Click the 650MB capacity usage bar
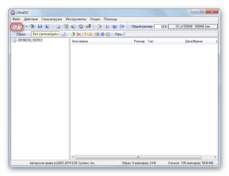The height and width of the screenshot is (176, 229). pyautogui.click(x=193, y=26)
